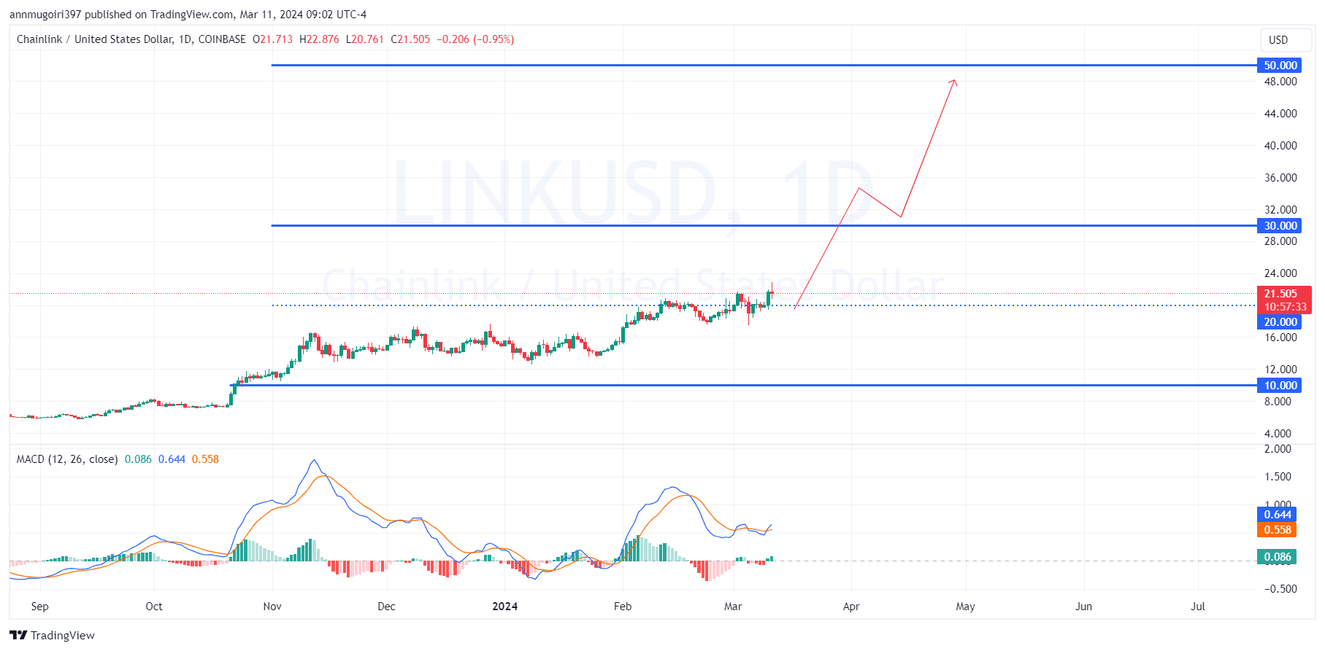Click the 16.000 price axis tick
The width and height of the screenshot is (1325, 651).
click(1280, 338)
